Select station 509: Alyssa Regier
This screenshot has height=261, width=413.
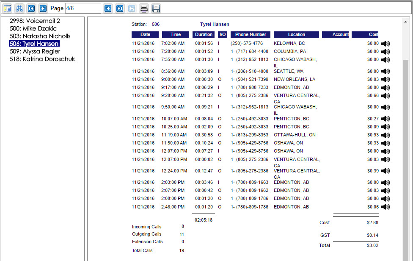tap(35, 51)
